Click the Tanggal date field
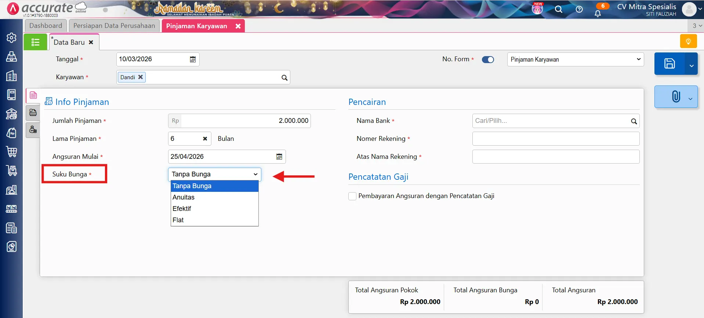The image size is (704, 318). point(158,59)
